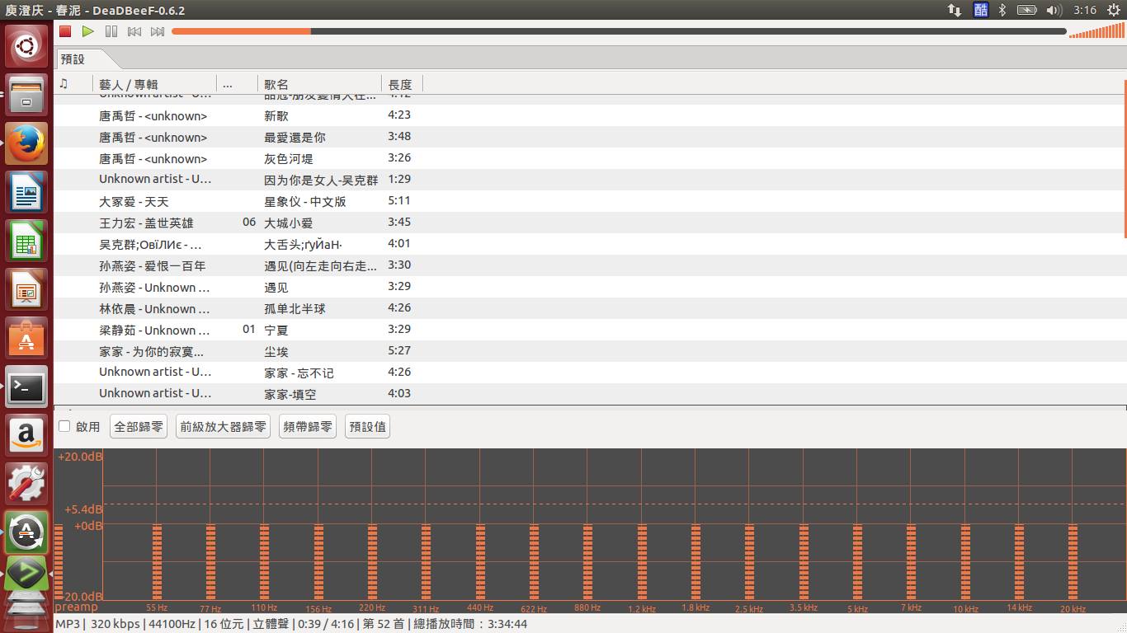Open System Settings wrench icon
Viewport: 1127px width, 633px height.
click(x=26, y=484)
